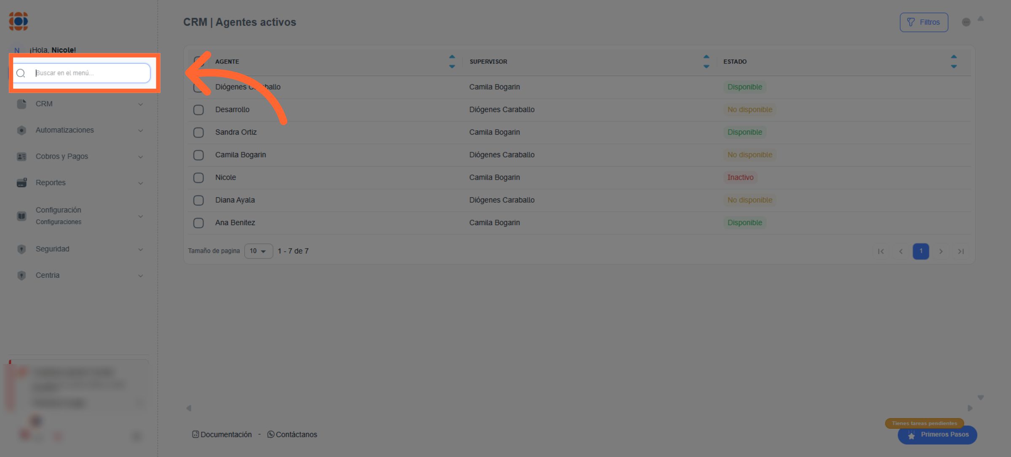Click the Reportes sidebar icon
The width and height of the screenshot is (1011, 457).
pyautogui.click(x=21, y=183)
